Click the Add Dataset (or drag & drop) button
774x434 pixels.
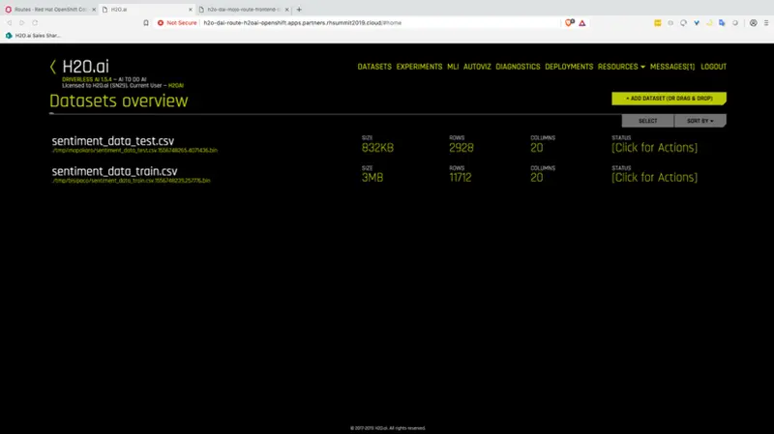coord(669,99)
